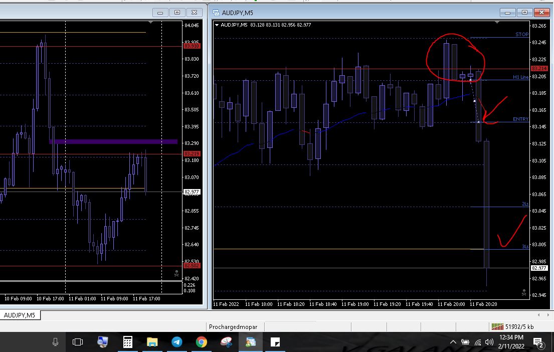Click the 0.226 indicator scale value

[190, 285]
